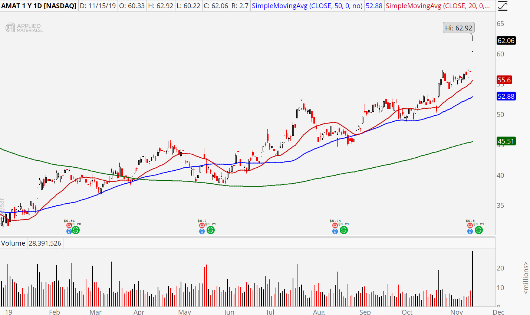Click the 65 price axis label

coord(500,24)
